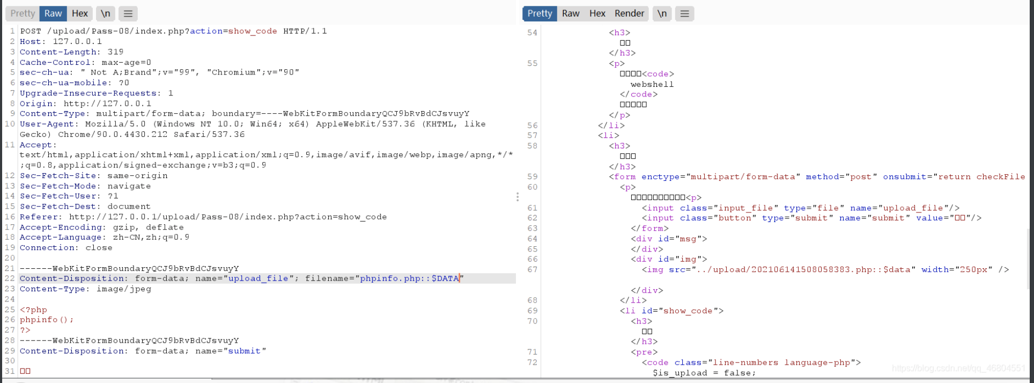The width and height of the screenshot is (1034, 383).
Task: Switch request view to Pretty tab
Action: [x=23, y=13]
